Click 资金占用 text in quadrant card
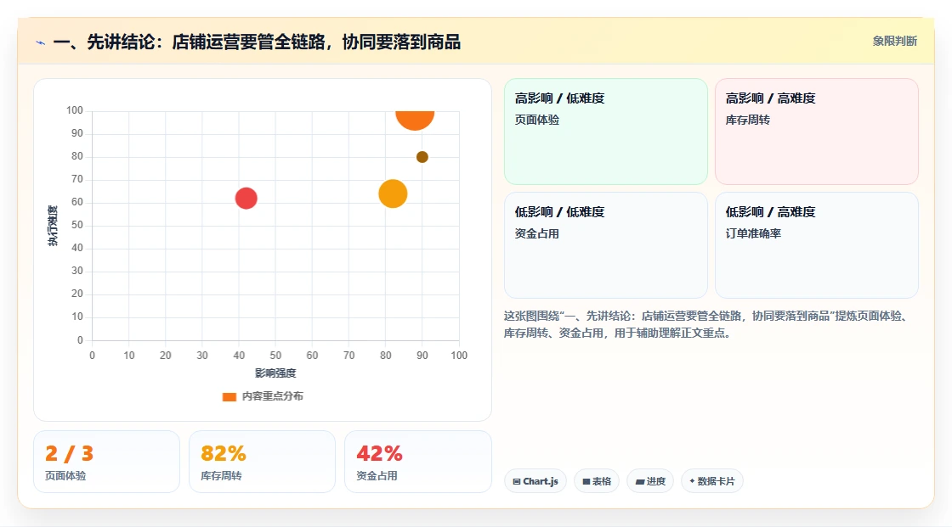 pyautogui.click(x=537, y=233)
